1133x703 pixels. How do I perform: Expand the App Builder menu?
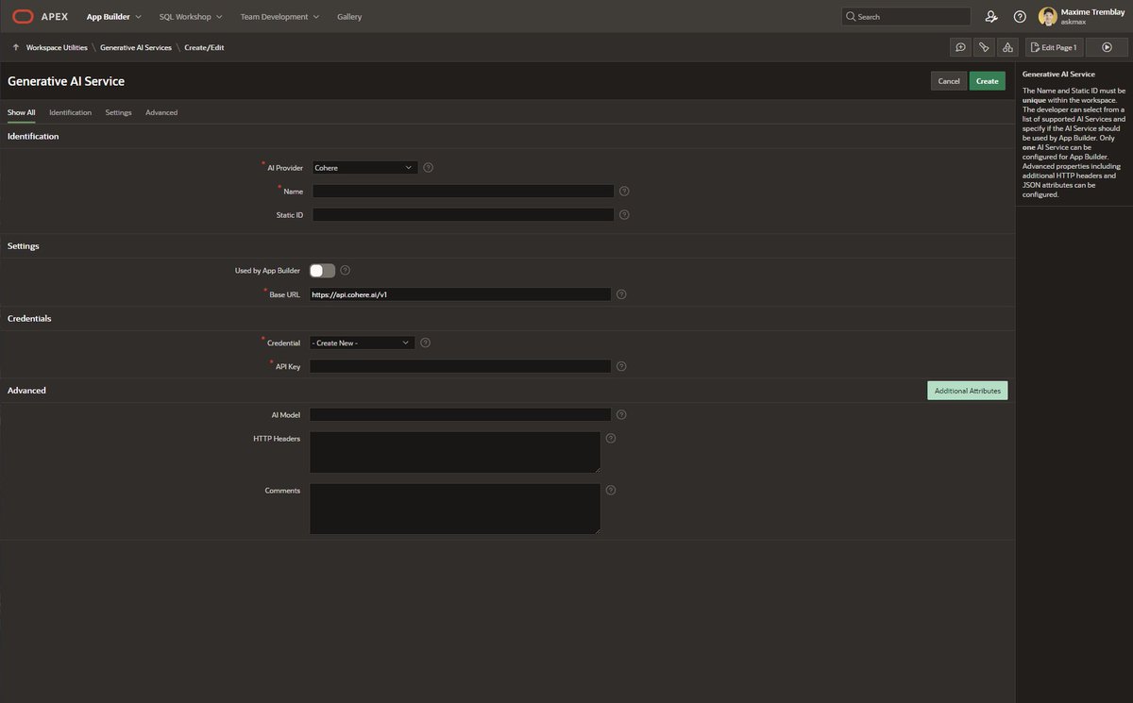[x=114, y=16]
